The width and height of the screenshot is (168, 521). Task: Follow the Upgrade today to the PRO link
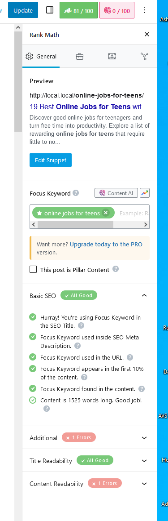tap(106, 244)
